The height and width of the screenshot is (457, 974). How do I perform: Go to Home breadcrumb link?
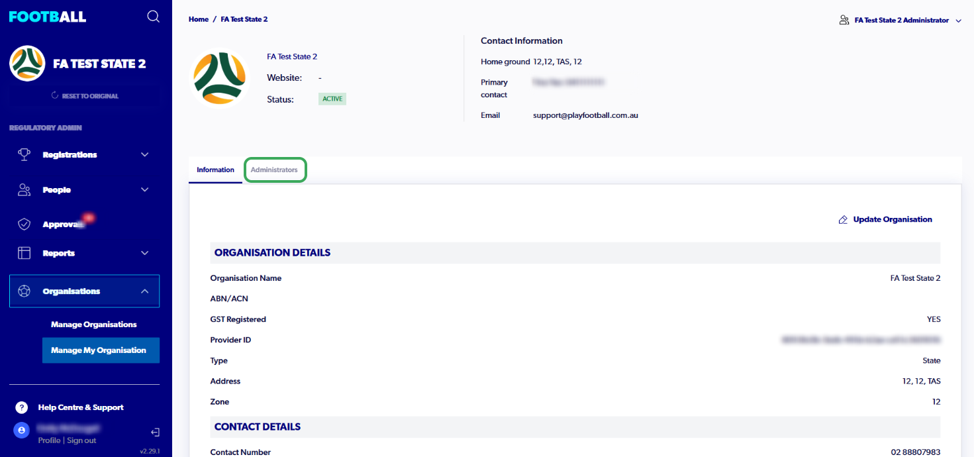[x=199, y=19]
